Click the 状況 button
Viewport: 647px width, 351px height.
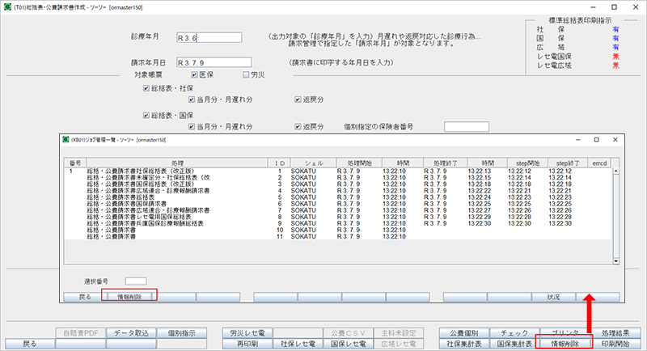coord(552,297)
